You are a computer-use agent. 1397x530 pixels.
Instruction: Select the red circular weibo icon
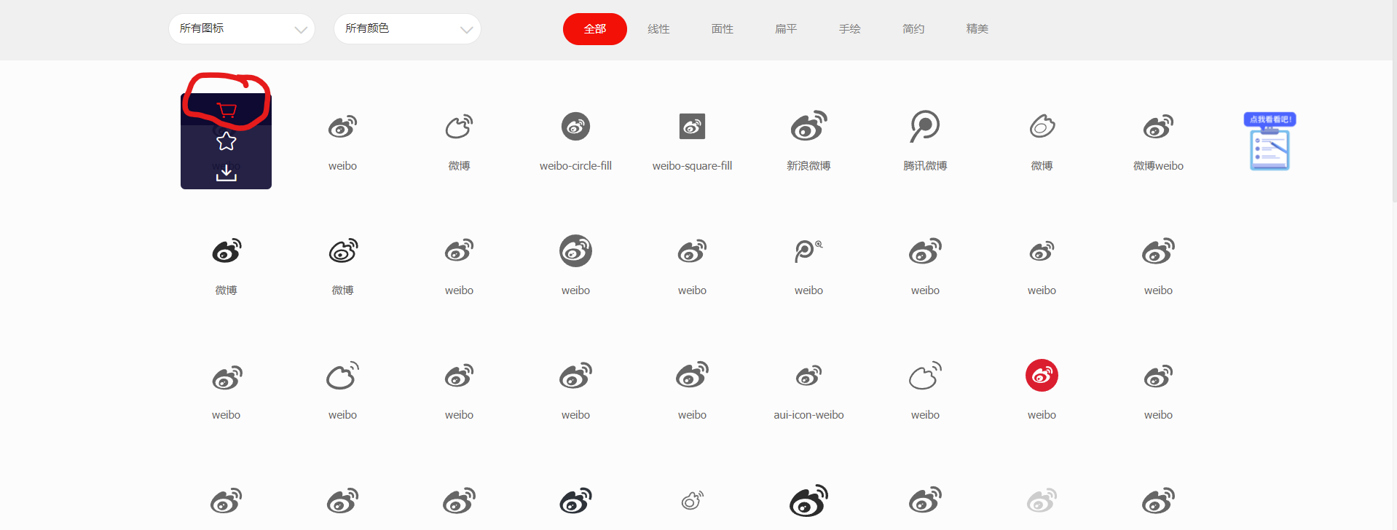[1042, 376]
